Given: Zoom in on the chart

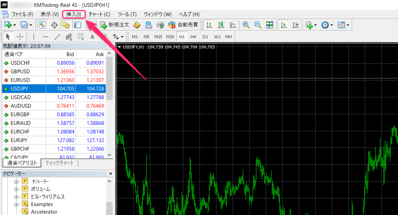Looking at the screenshot, I should [246, 25].
